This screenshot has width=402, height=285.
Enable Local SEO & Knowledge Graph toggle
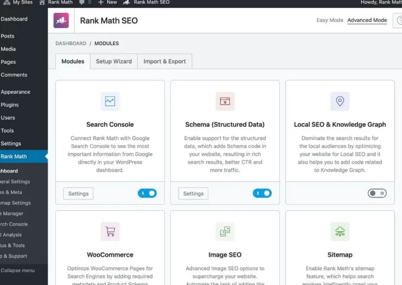377,193
